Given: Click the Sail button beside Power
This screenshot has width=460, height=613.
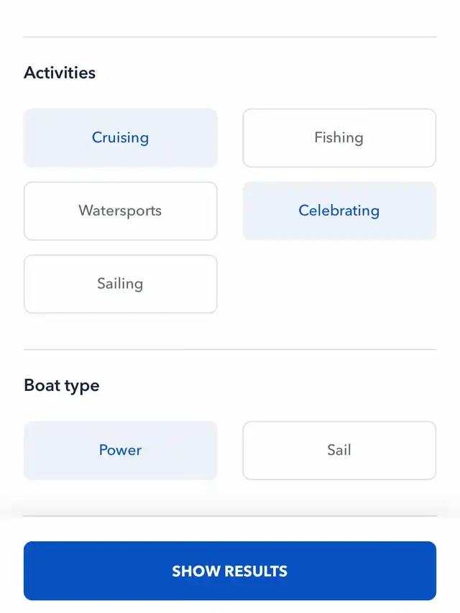Looking at the screenshot, I should click(339, 451).
